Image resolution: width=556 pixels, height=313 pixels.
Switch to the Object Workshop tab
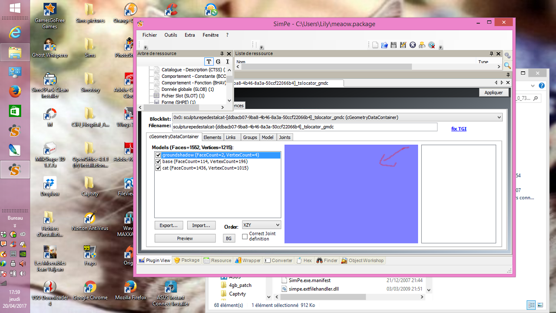coord(362,261)
